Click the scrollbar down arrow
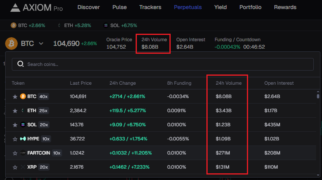Viewport: 322px width, 180px height. [x=318, y=175]
